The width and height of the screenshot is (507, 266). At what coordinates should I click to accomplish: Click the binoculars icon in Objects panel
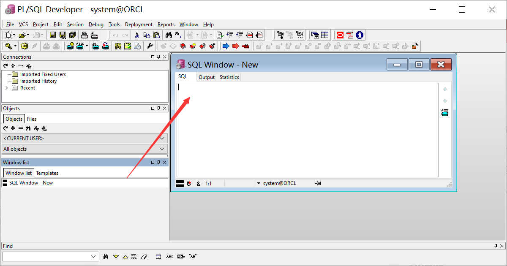point(28,128)
